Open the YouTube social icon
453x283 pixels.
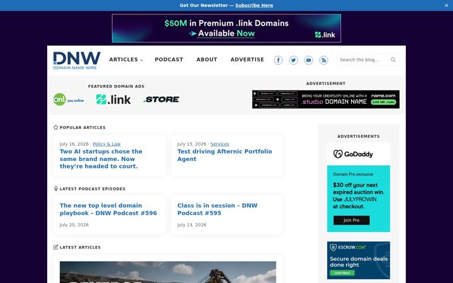(308, 60)
